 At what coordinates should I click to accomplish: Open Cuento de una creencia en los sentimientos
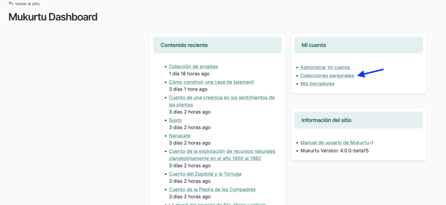(x=222, y=101)
